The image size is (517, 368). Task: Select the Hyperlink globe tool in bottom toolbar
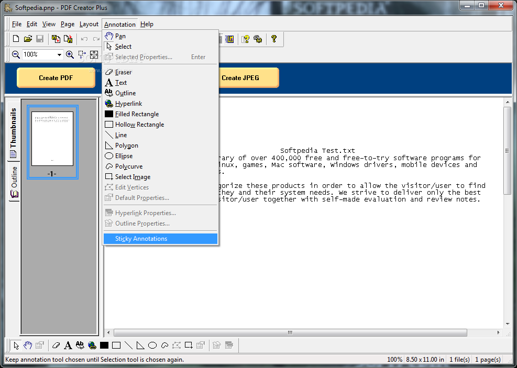click(92, 345)
